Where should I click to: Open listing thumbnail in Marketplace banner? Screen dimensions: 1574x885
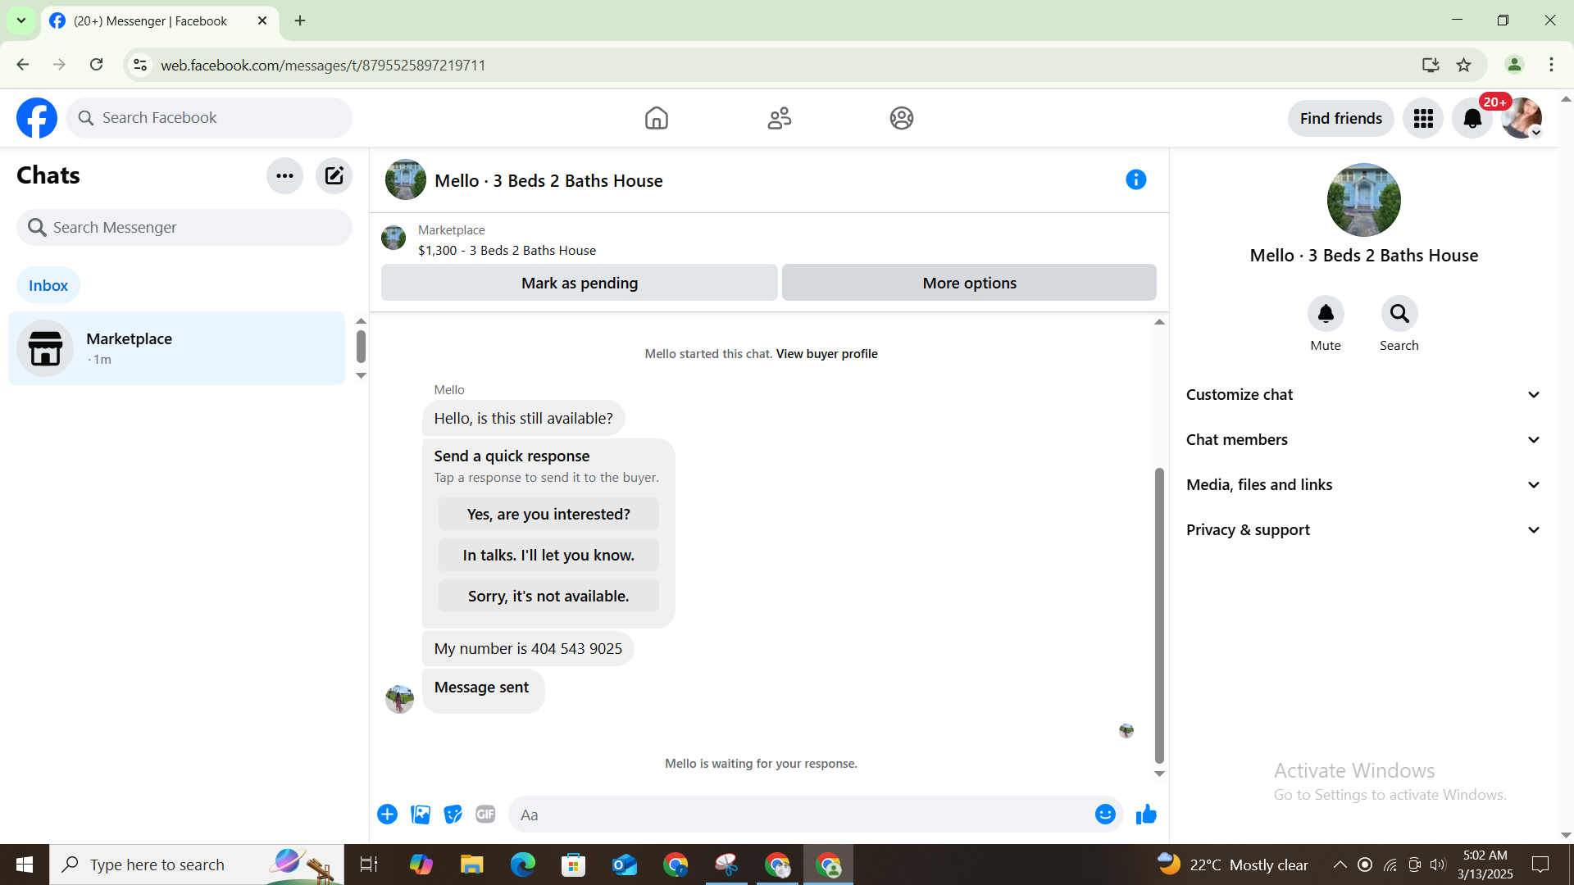[393, 238]
